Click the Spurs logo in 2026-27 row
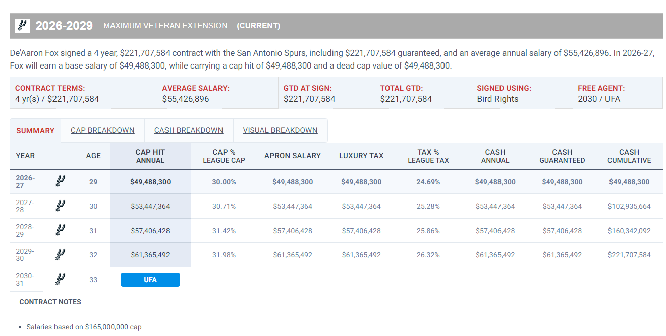Viewport: 666px width, 336px height. 60,181
